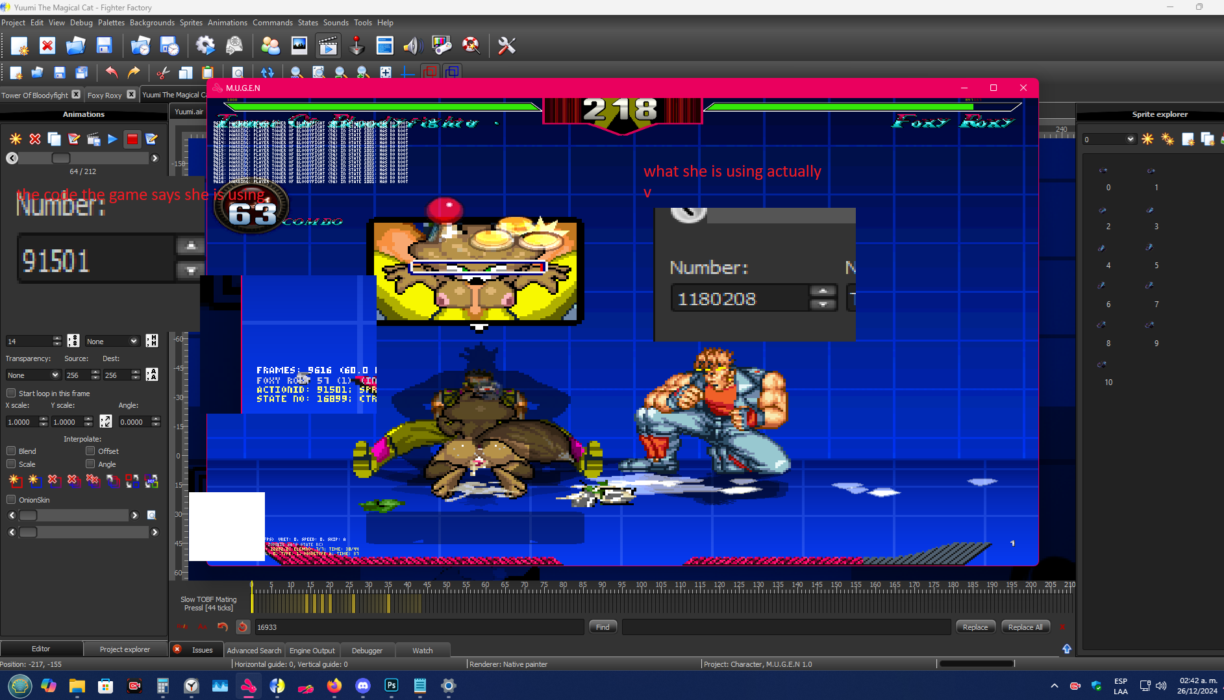Screen dimensions: 1224x700
Task: Click the search text field containing 16933
Action: pos(419,627)
